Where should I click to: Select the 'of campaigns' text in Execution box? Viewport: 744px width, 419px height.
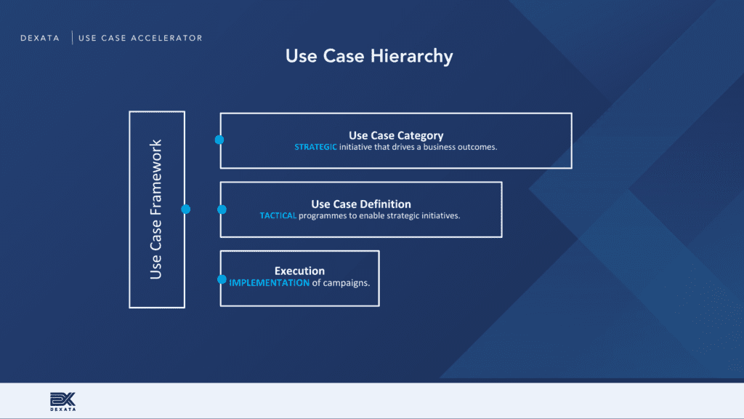tap(341, 283)
